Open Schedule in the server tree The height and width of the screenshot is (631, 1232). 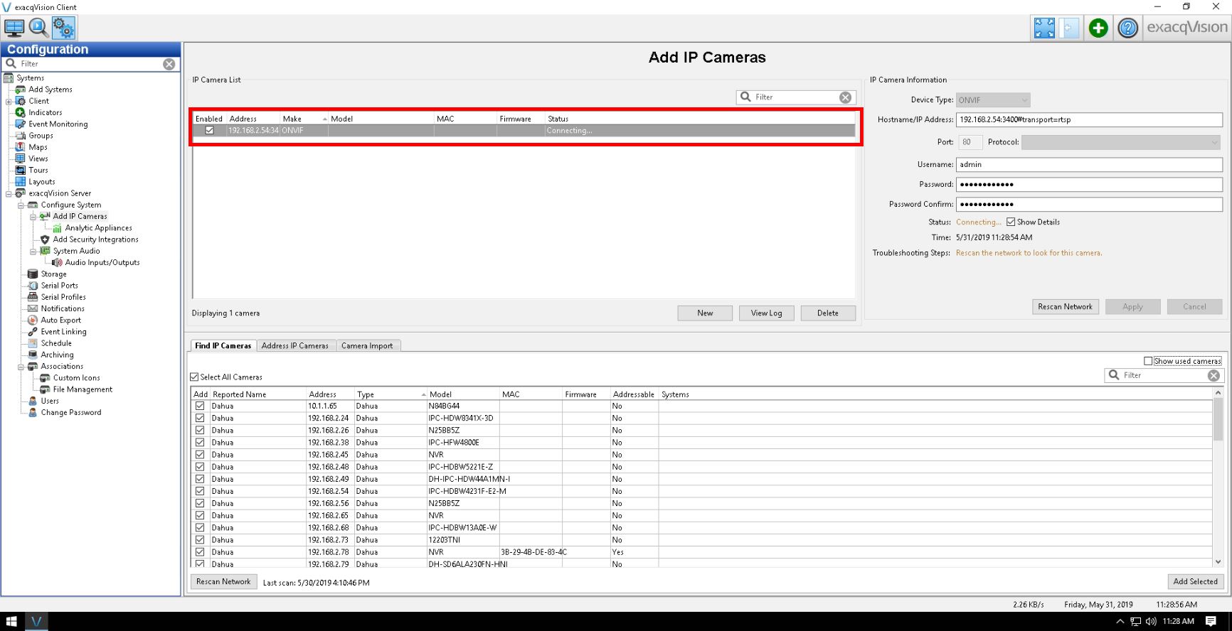pyautogui.click(x=55, y=343)
